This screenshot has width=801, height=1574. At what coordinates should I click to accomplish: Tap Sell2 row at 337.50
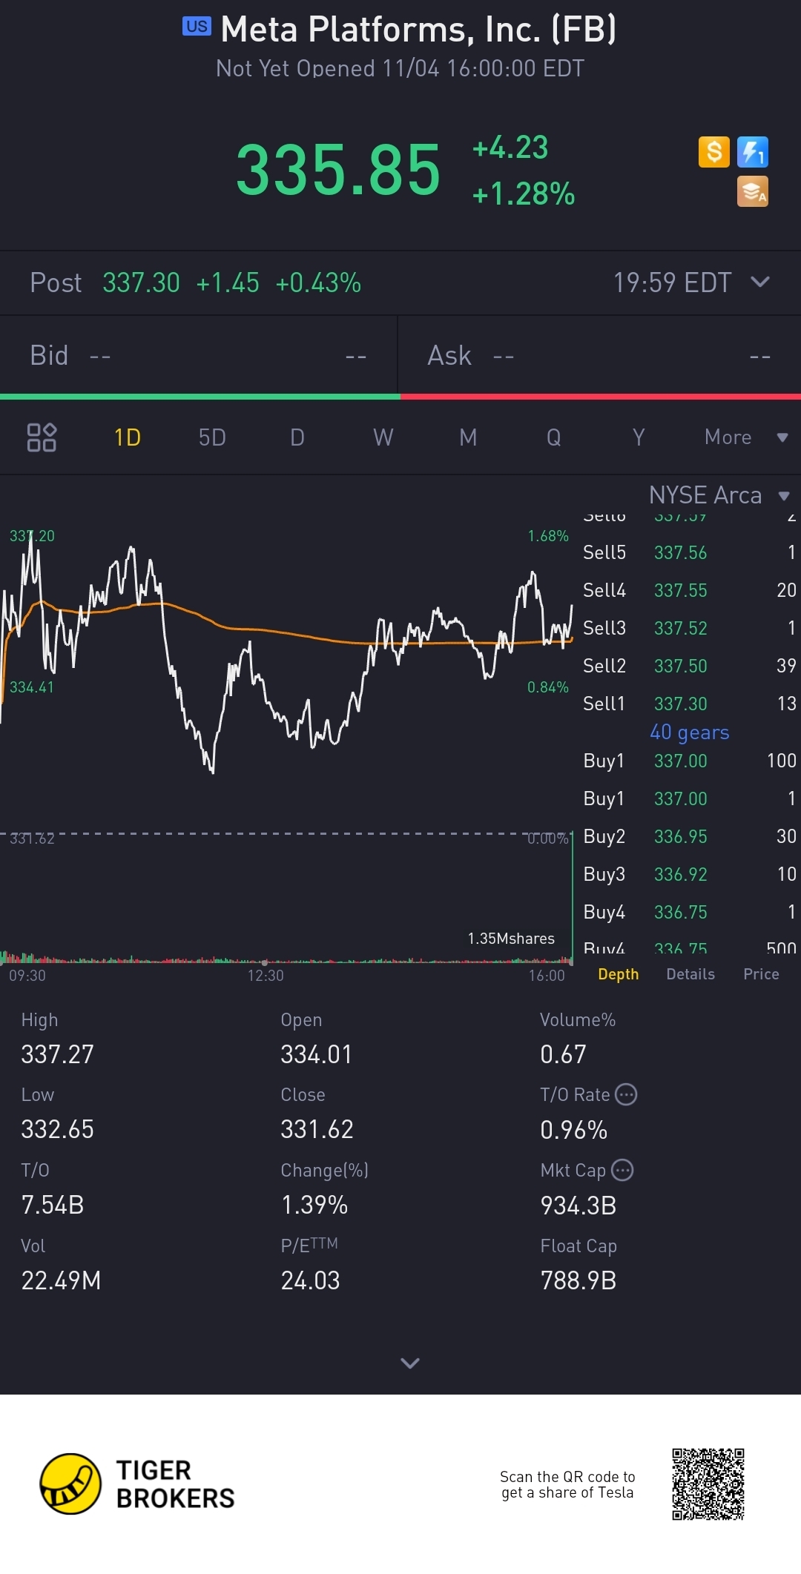tap(690, 666)
